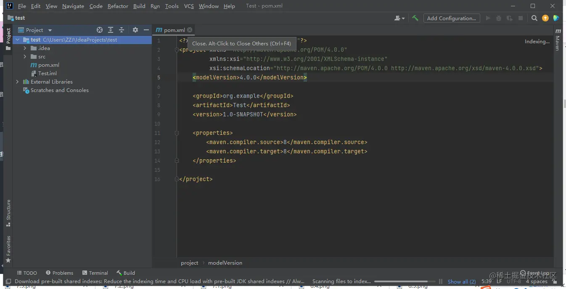Pause the indexing progress task
The height and width of the screenshot is (289, 566).
pos(441,281)
